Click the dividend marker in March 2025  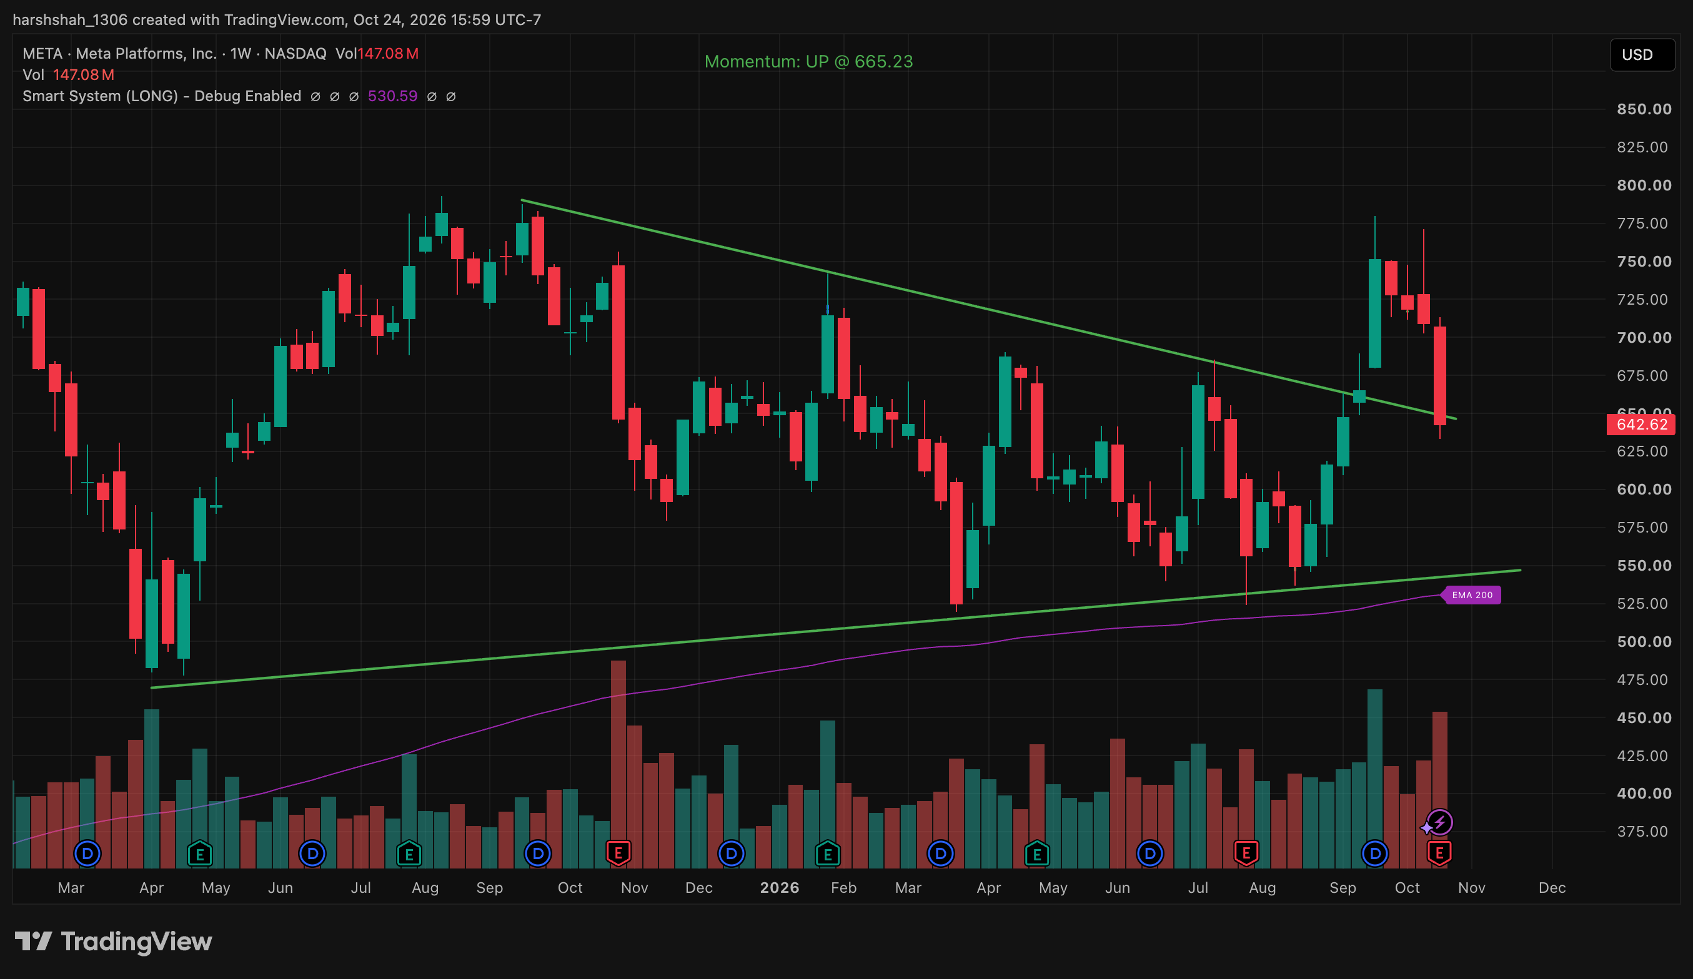[x=87, y=854]
